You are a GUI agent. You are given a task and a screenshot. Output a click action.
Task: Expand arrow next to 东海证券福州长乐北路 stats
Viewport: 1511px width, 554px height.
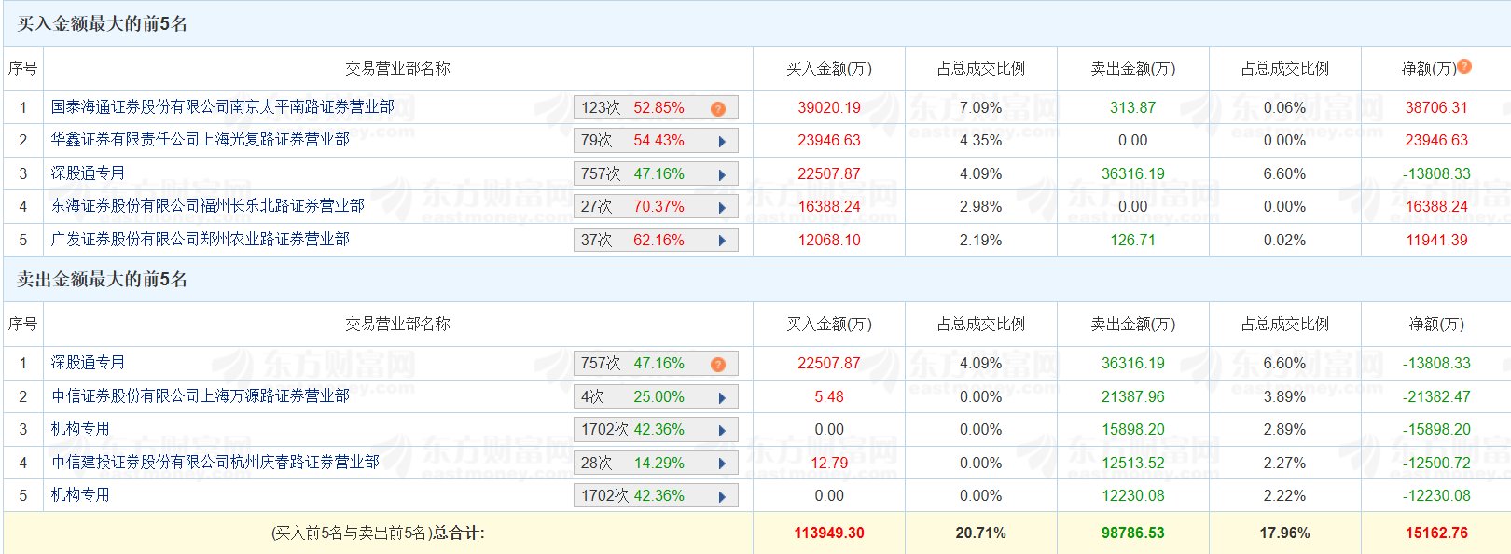tap(722, 208)
